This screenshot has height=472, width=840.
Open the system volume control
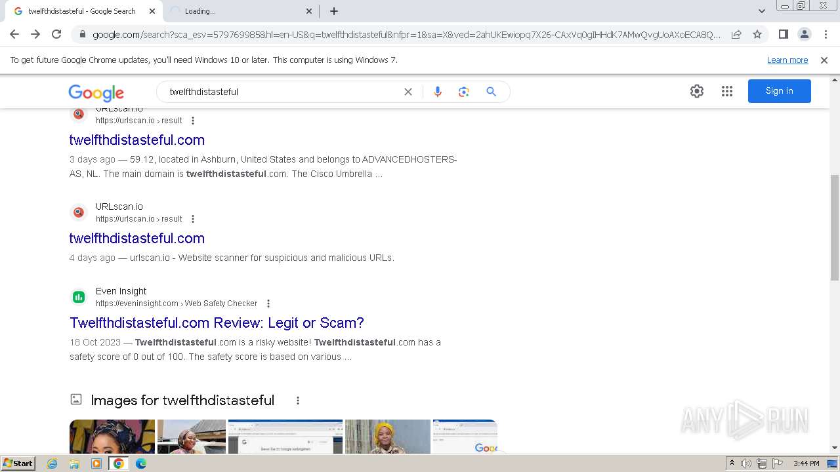[x=746, y=463]
